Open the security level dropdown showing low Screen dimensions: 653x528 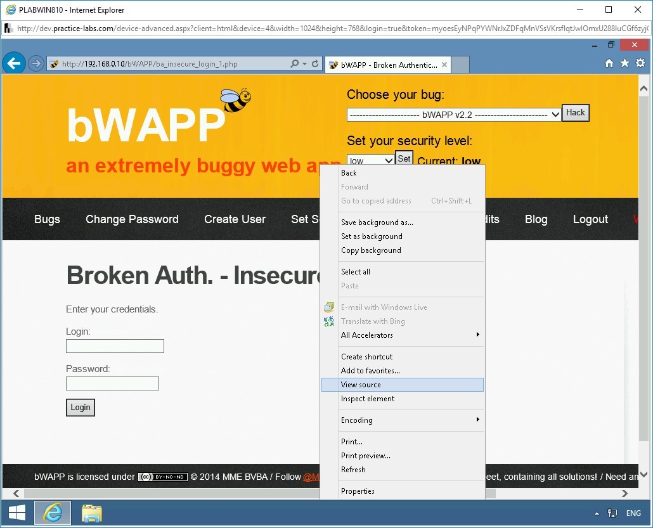pyautogui.click(x=370, y=160)
